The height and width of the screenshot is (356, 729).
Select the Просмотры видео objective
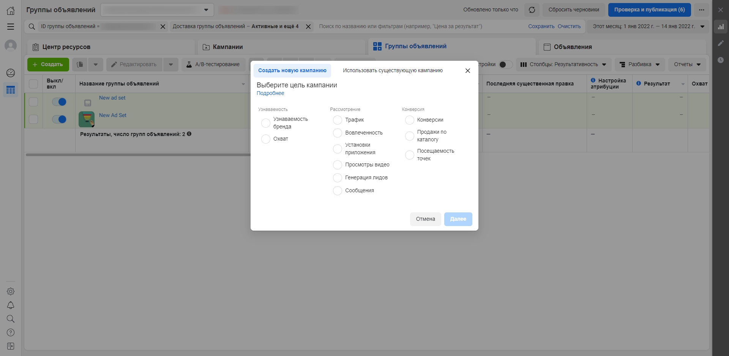click(x=338, y=165)
